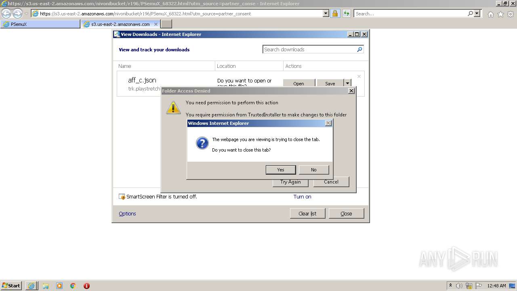
Task: Click the Action Center flag icon
Action: tap(479, 285)
